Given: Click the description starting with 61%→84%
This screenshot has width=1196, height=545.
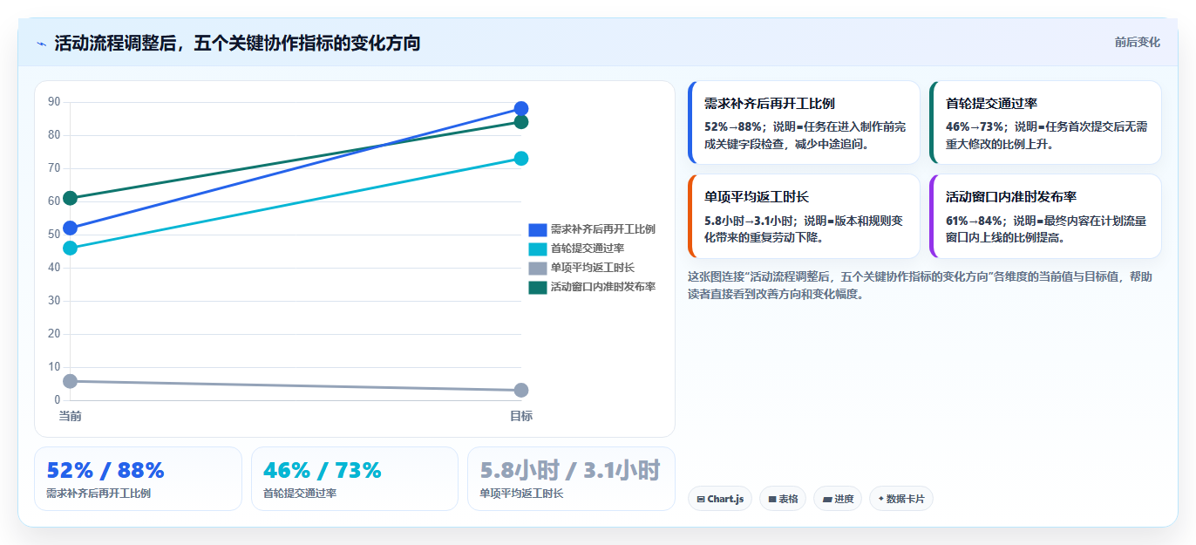Looking at the screenshot, I should click(x=1046, y=228).
